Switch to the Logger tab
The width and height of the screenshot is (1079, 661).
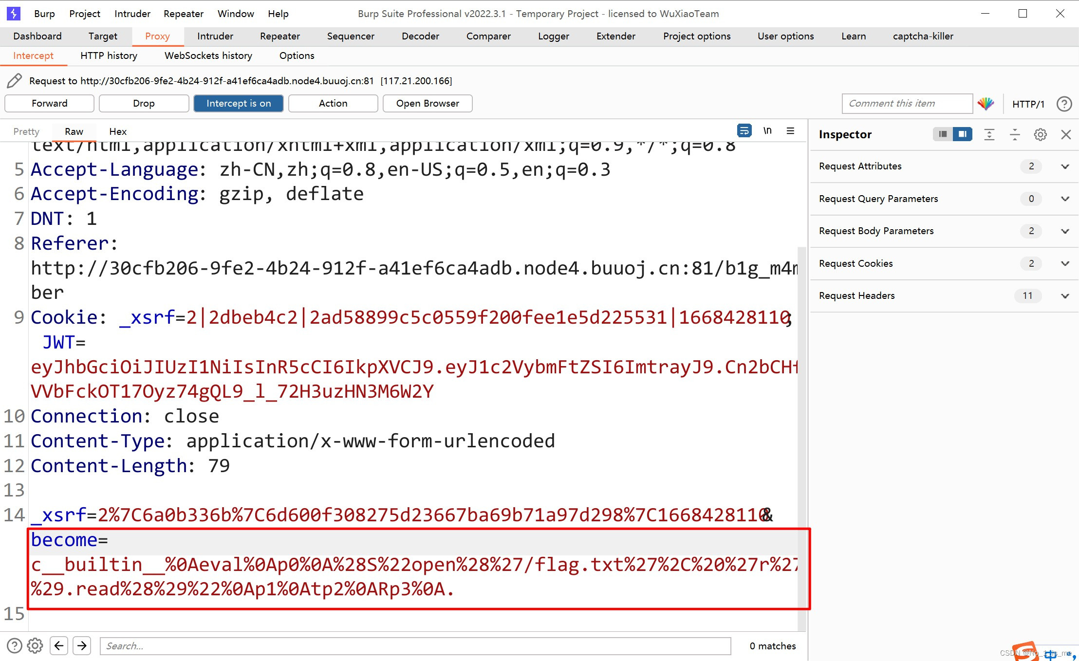[x=554, y=36]
